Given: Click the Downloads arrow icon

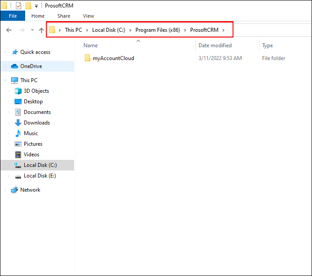Looking at the screenshot, I should [x=18, y=123].
